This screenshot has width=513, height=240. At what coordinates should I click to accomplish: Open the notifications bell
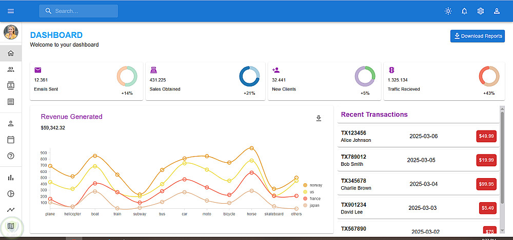tap(464, 11)
